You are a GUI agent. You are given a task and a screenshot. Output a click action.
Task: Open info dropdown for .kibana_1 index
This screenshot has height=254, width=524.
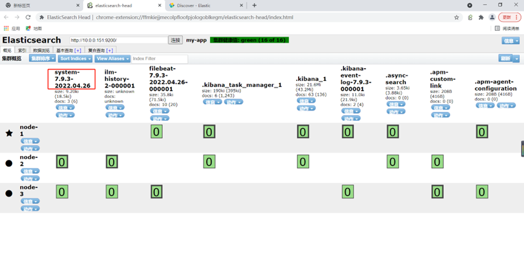[306, 100]
